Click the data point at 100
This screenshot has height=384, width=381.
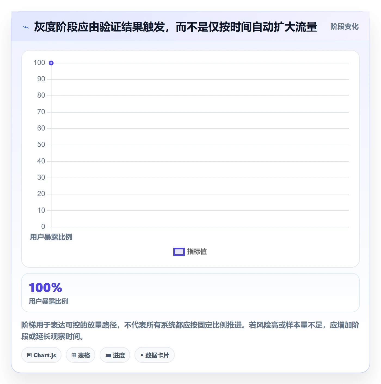click(51, 63)
